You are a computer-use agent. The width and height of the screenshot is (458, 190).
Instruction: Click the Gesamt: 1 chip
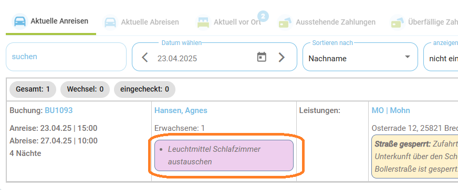[33, 90]
